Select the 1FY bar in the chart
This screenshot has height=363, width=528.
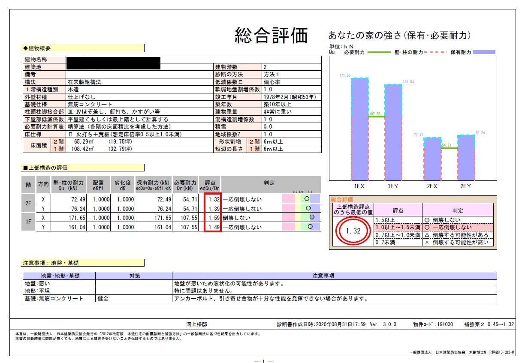tap(393, 132)
